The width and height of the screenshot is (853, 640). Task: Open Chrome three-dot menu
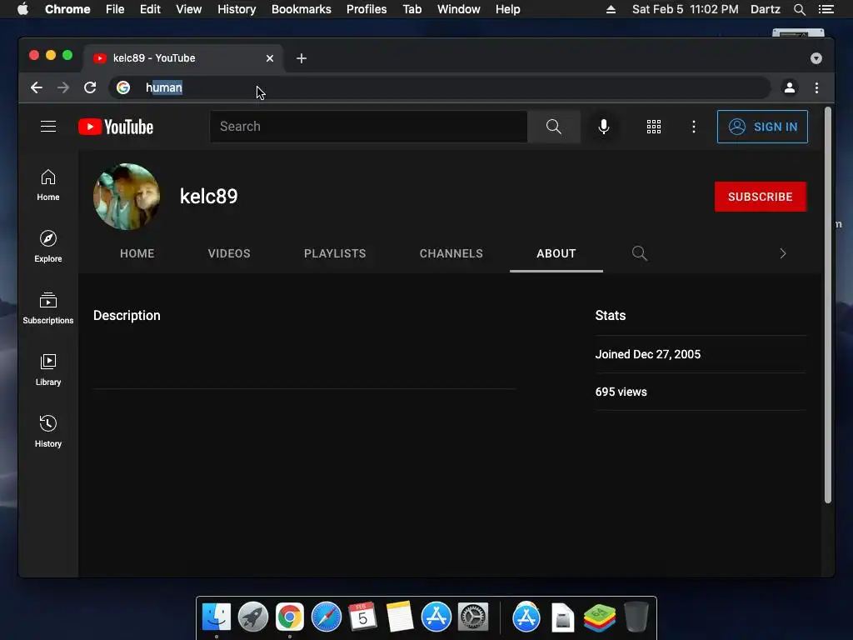tap(816, 87)
